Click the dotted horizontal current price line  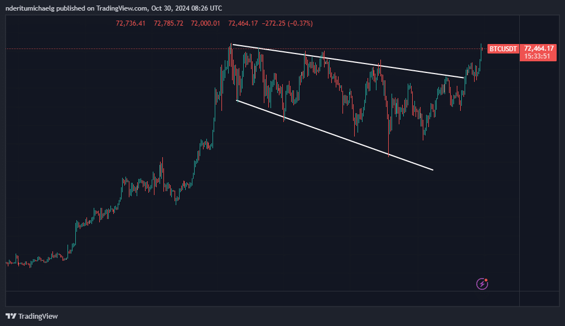pos(112,49)
